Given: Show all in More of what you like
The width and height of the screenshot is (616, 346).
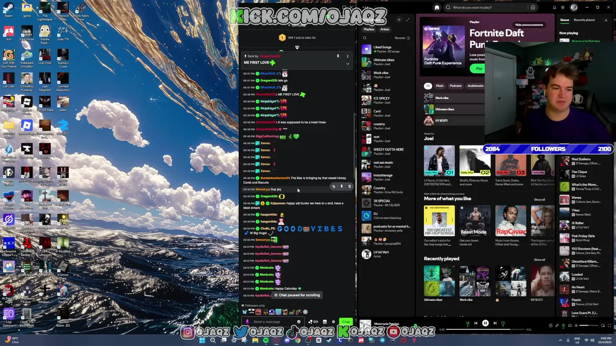Looking at the screenshot, I should coord(539,199).
